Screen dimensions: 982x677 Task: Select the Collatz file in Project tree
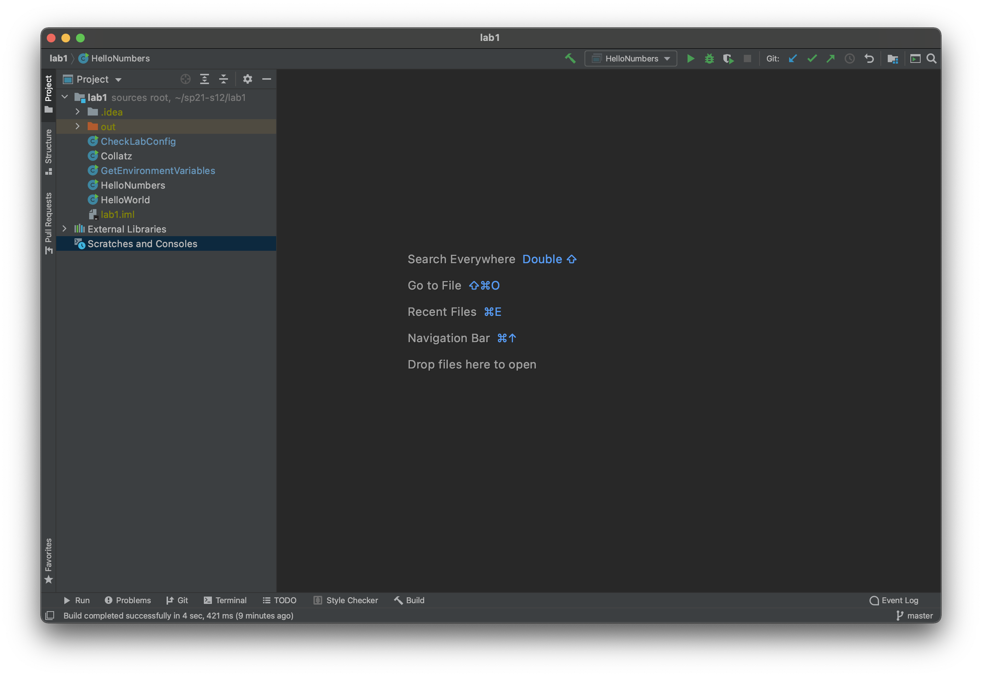(116, 156)
